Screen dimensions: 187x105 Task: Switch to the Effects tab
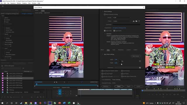click(x=102, y=50)
